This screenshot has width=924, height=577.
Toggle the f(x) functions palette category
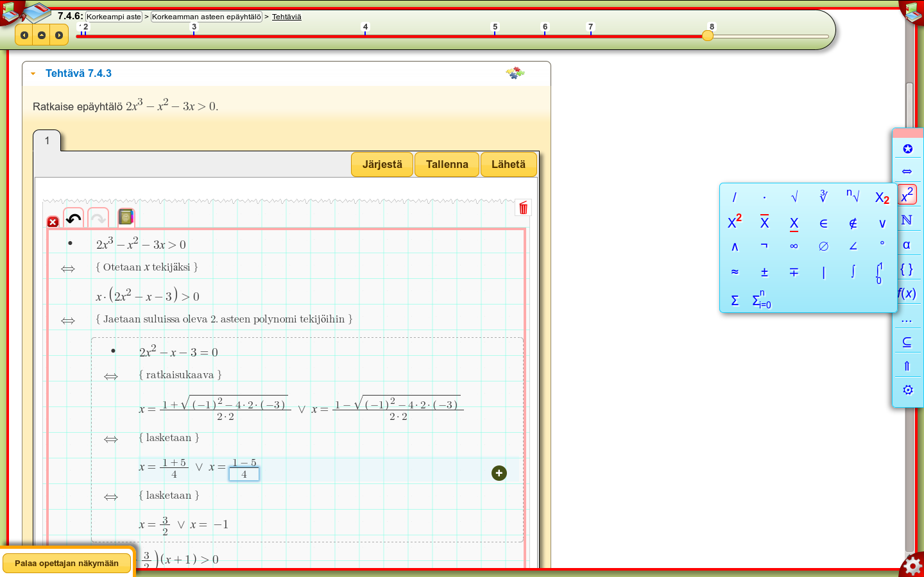click(x=907, y=293)
